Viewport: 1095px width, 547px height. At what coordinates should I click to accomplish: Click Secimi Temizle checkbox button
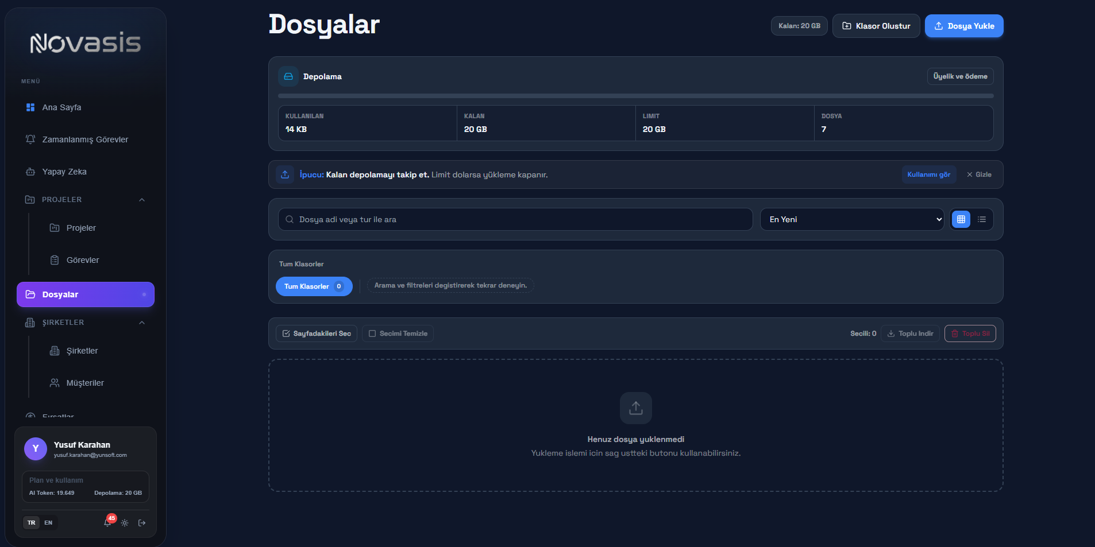(398, 333)
